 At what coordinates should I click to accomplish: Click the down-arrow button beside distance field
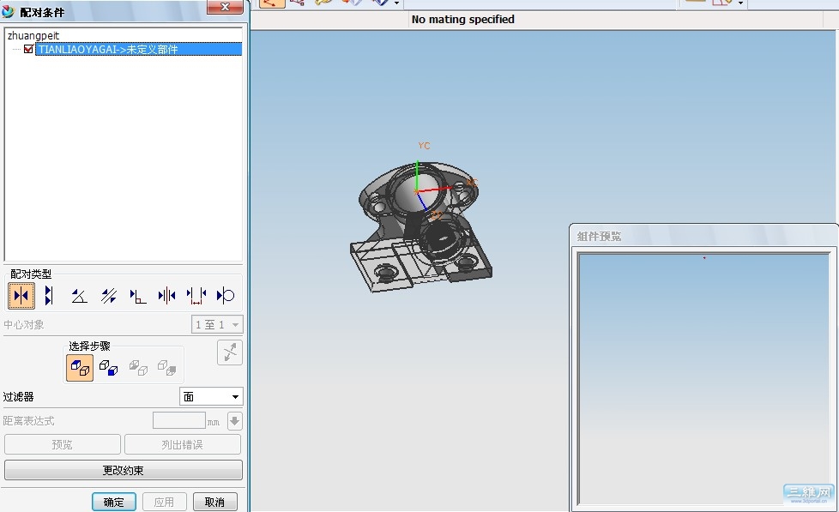pyautogui.click(x=235, y=421)
